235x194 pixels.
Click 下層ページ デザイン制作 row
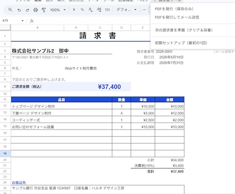tap(61, 113)
